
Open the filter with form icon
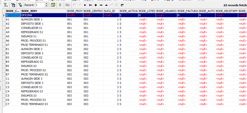[13, 5]
